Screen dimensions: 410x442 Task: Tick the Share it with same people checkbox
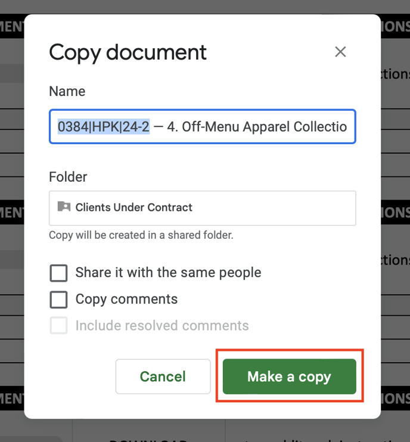(58, 273)
